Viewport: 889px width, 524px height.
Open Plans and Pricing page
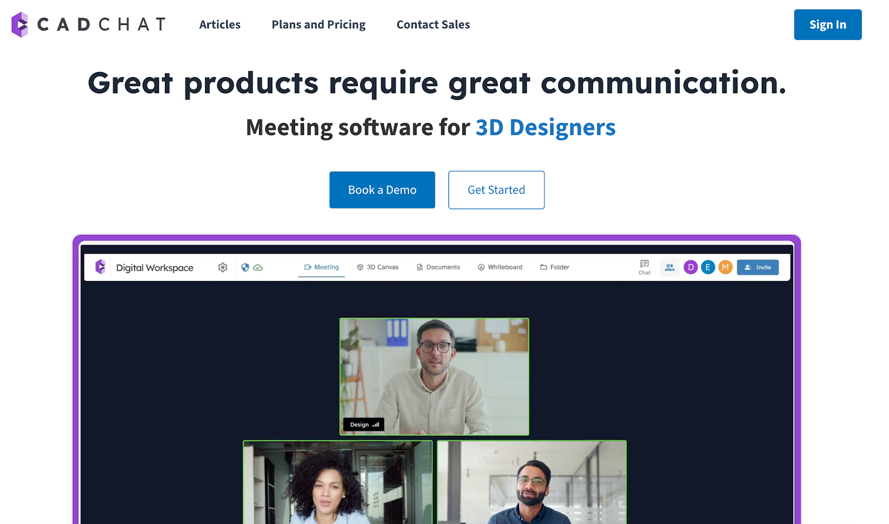[318, 24]
